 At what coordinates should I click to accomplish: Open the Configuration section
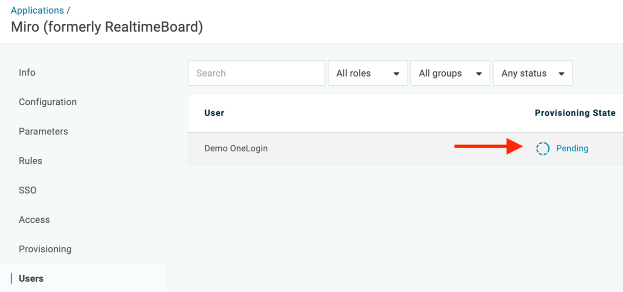click(x=48, y=102)
